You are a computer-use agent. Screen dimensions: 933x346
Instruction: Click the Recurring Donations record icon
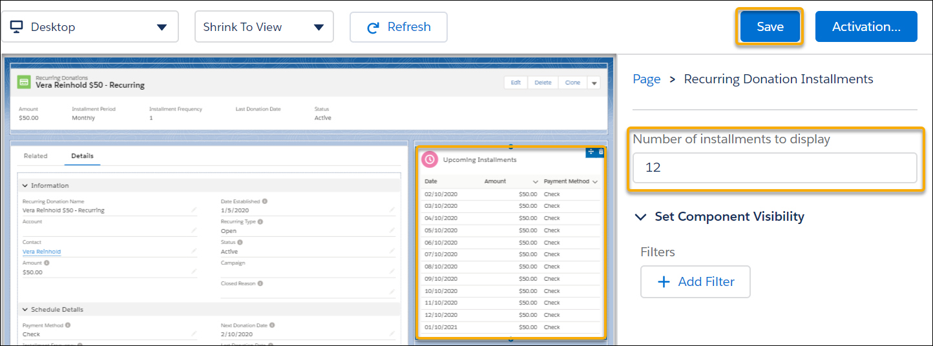24,82
